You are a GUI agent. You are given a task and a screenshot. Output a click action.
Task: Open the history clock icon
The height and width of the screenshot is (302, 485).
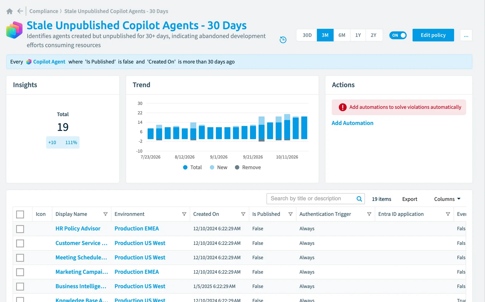[283, 40]
